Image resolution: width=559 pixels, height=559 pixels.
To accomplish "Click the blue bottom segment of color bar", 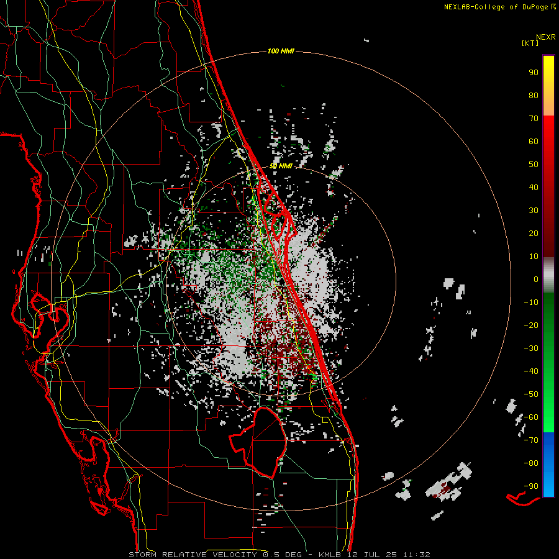I will pos(548,465).
